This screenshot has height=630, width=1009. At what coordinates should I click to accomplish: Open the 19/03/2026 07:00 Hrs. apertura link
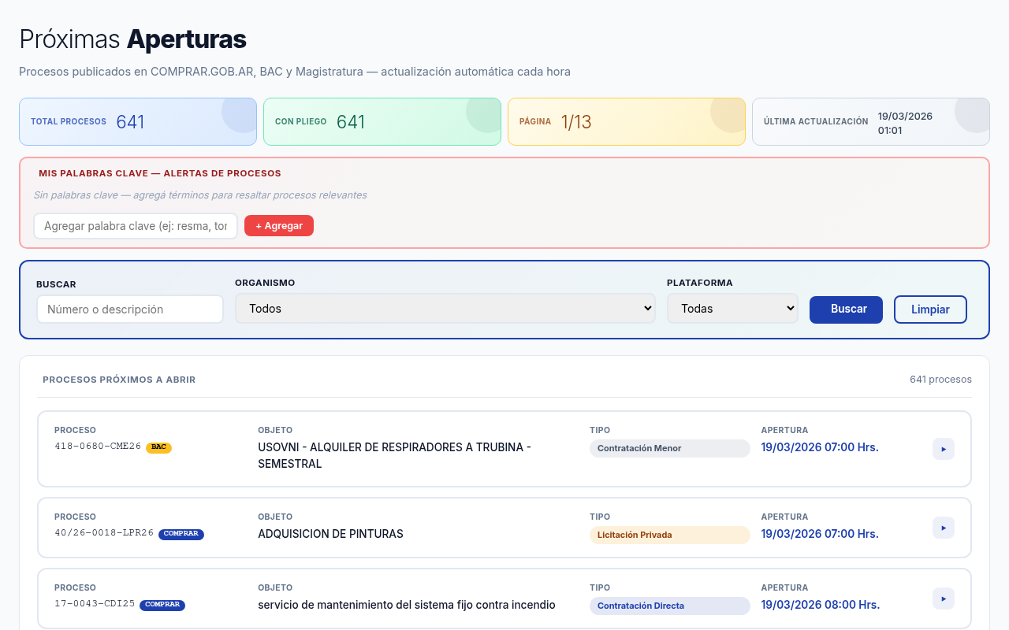tap(820, 447)
